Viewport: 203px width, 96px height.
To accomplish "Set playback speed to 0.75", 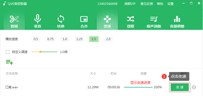I will 50,39.
